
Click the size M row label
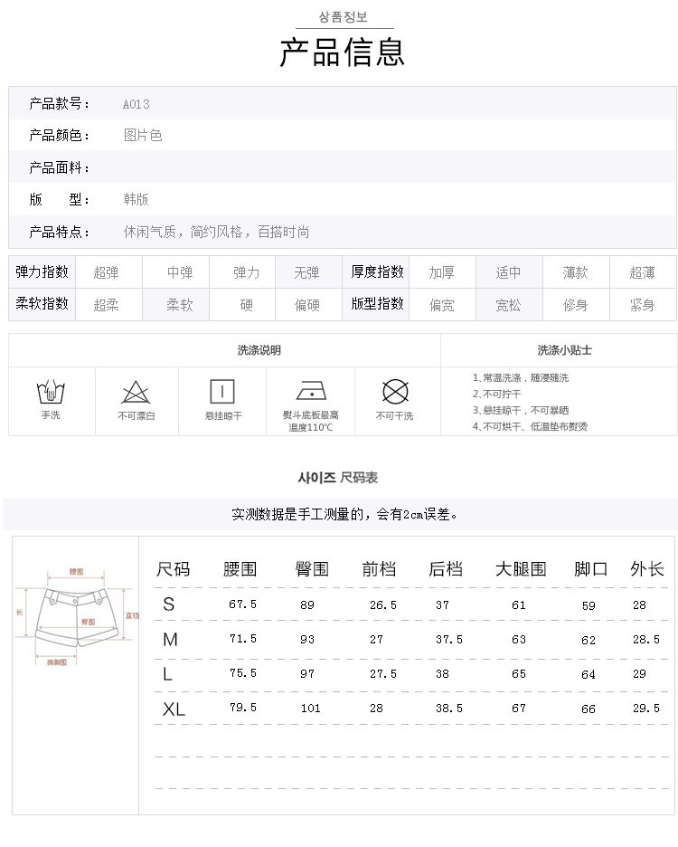pyautogui.click(x=170, y=640)
